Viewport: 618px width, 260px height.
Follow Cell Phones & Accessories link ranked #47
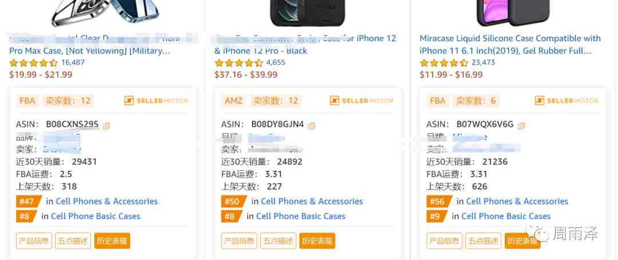(x=106, y=201)
